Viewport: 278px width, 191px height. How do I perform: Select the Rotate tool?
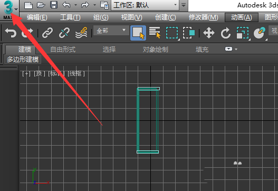coord(226,33)
